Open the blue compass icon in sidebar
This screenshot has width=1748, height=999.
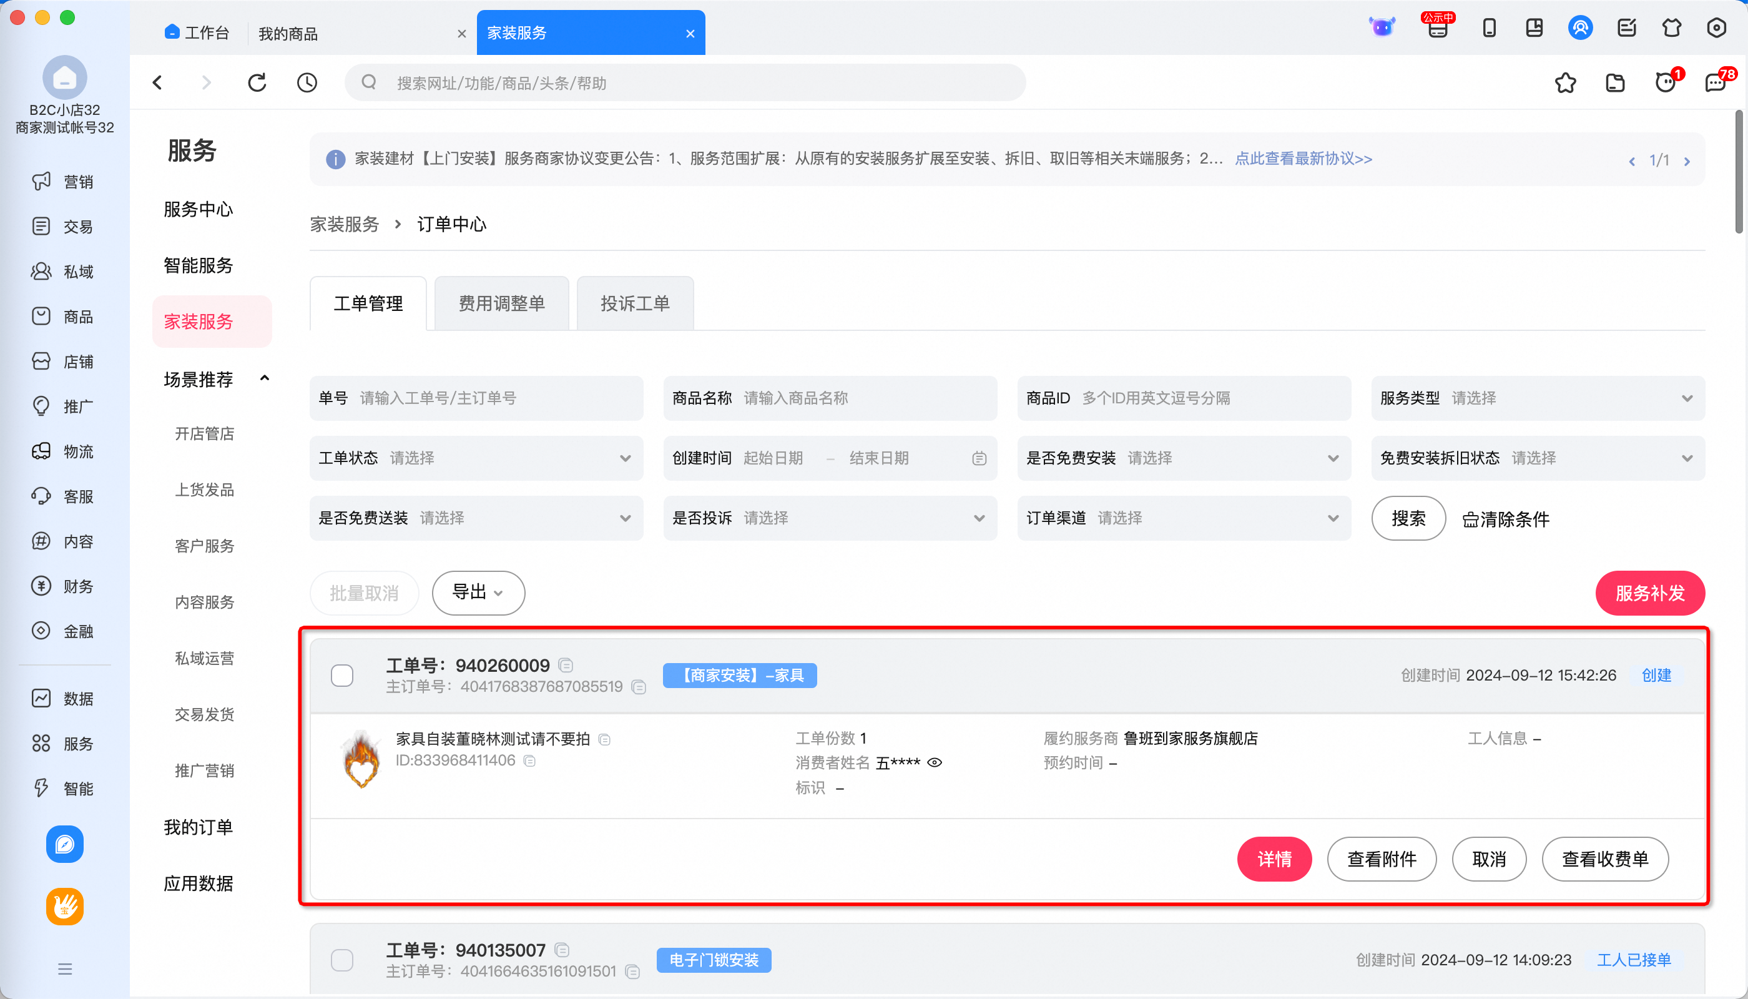click(x=64, y=844)
